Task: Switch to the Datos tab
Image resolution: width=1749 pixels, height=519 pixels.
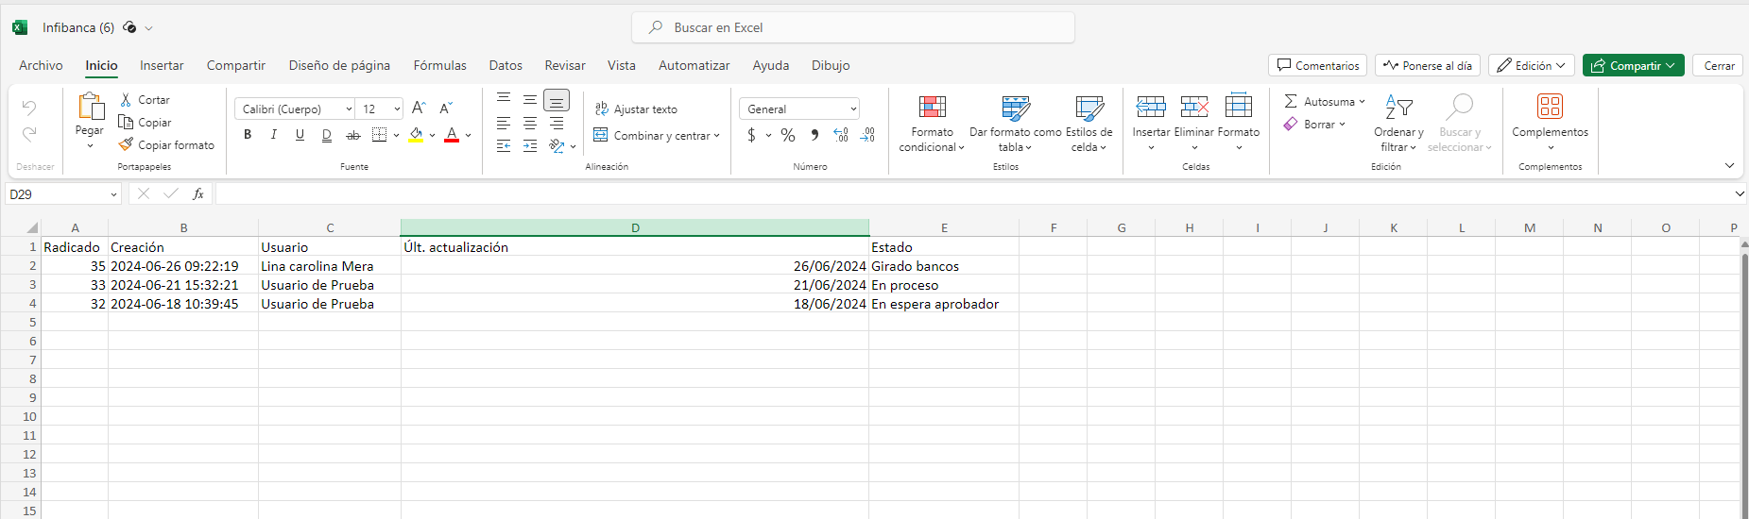Action: coord(506,65)
